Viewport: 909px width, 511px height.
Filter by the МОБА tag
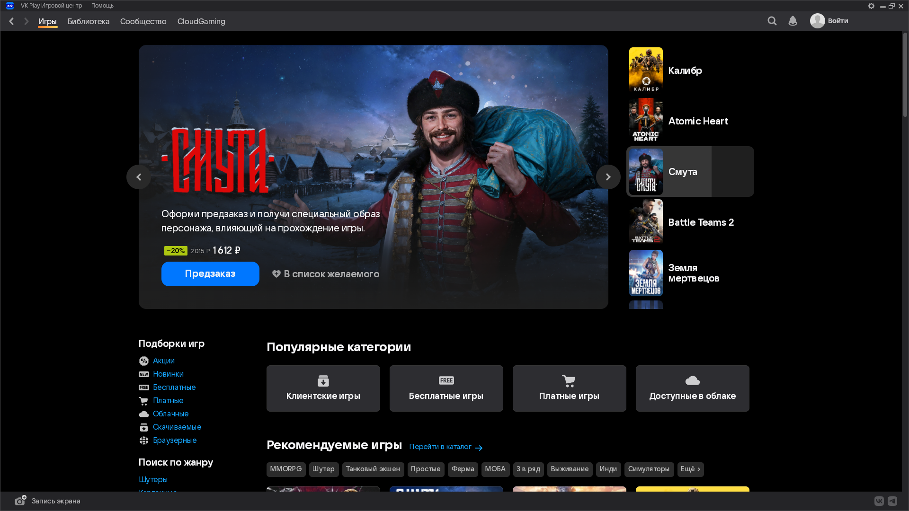pos(496,469)
